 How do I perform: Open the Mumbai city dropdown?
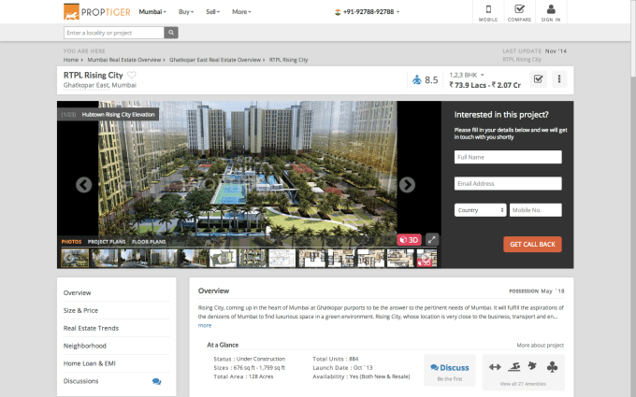click(152, 12)
